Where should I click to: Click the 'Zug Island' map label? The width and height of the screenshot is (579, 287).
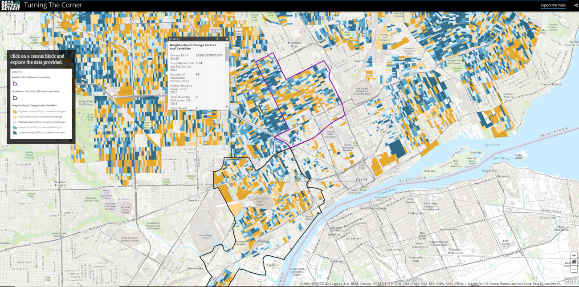272,266
